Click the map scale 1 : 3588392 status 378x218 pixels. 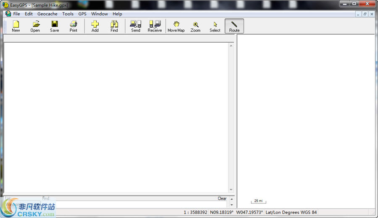click(x=195, y=212)
